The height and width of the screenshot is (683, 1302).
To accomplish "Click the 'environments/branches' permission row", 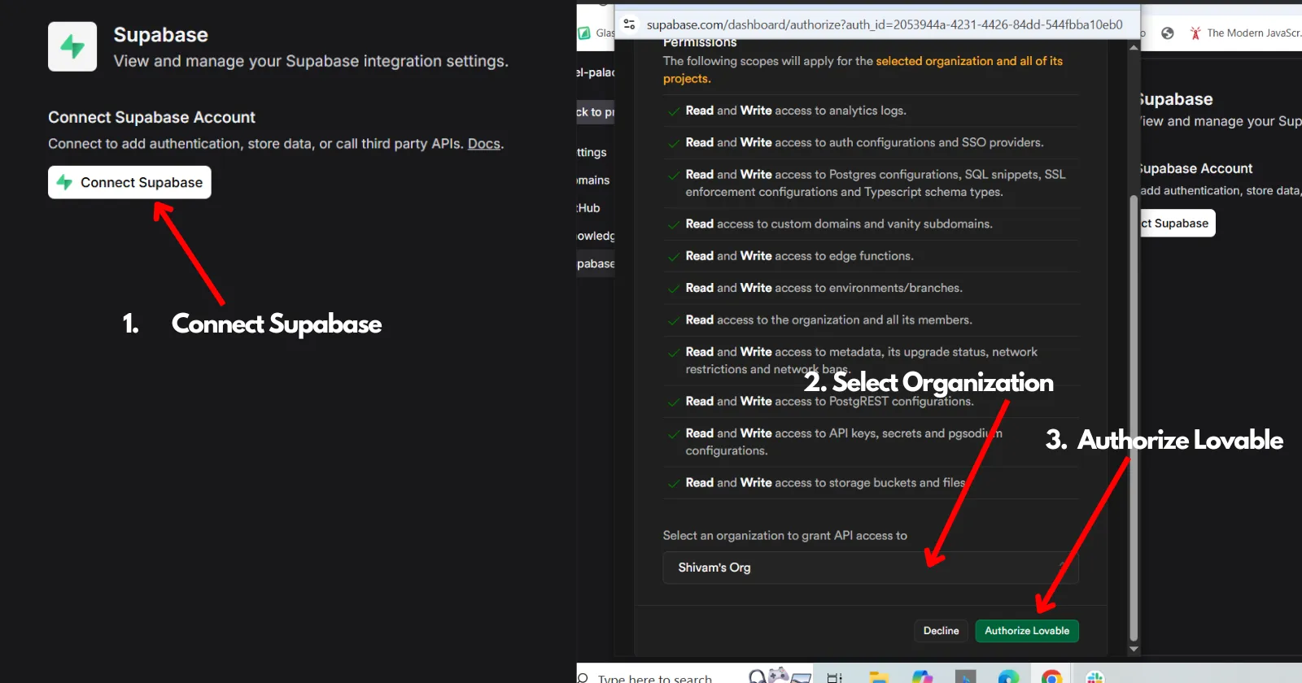I will 872,288.
